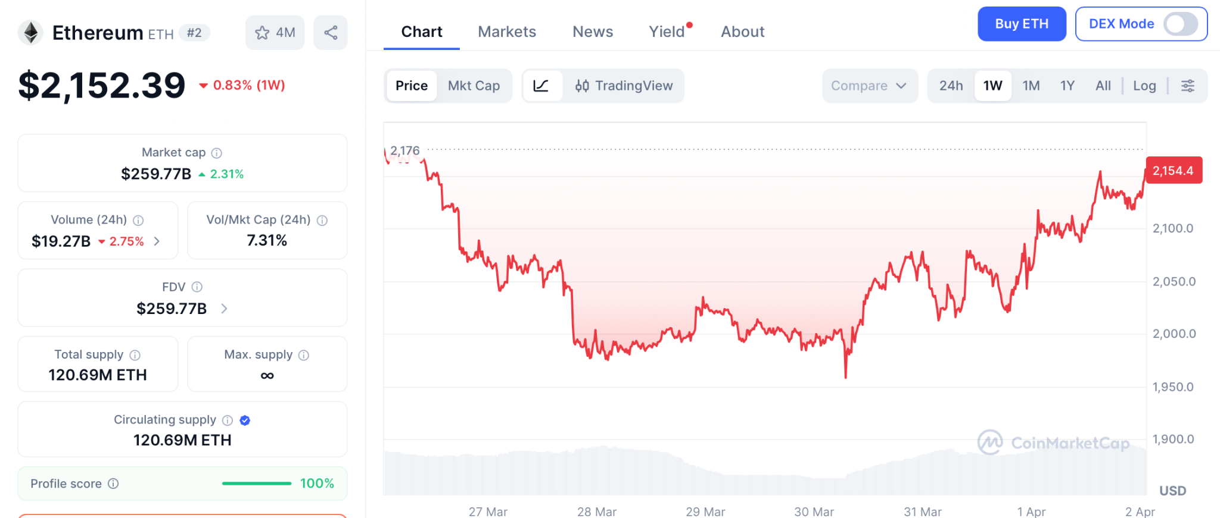Image resolution: width=1220 pixels, height=518 pixels.
Task: Click the Profile score progress bar
Action: [257, 484]
